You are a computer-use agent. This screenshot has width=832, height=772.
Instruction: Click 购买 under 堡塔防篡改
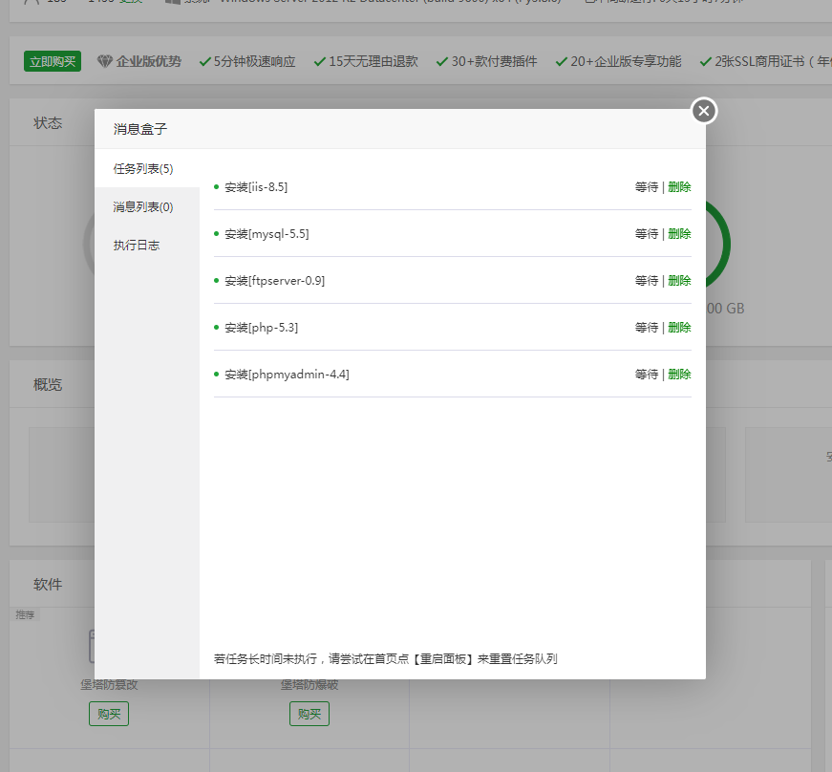coord(109,714)
